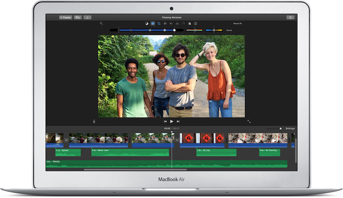Select the Splash audio clip

point(68,153)
